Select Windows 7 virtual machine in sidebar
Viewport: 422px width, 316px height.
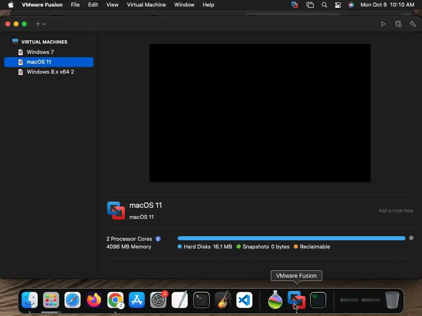49,52
